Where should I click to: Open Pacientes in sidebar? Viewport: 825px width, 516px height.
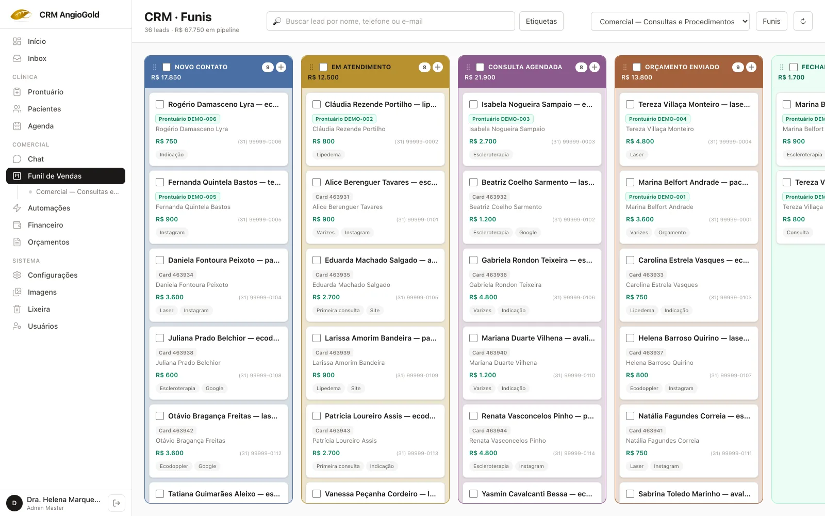tap(66, 109)
